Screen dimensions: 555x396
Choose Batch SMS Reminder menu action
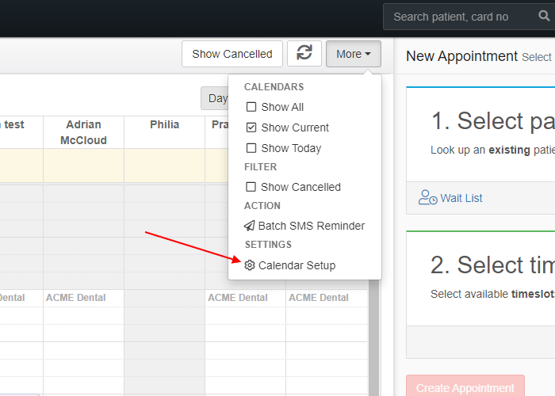click(311, 226)
